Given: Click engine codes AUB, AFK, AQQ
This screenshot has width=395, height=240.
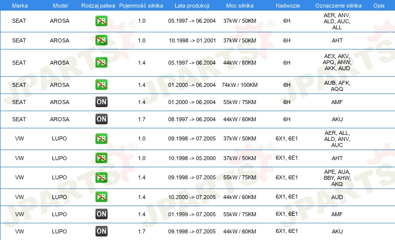Looking at the screenshot, I should (337, 86).
